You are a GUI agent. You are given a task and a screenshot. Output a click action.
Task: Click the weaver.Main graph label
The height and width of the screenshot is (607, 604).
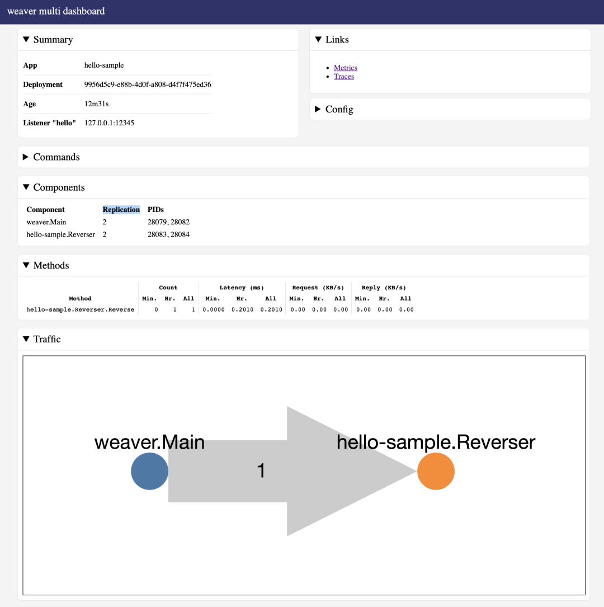pos(149,442)
